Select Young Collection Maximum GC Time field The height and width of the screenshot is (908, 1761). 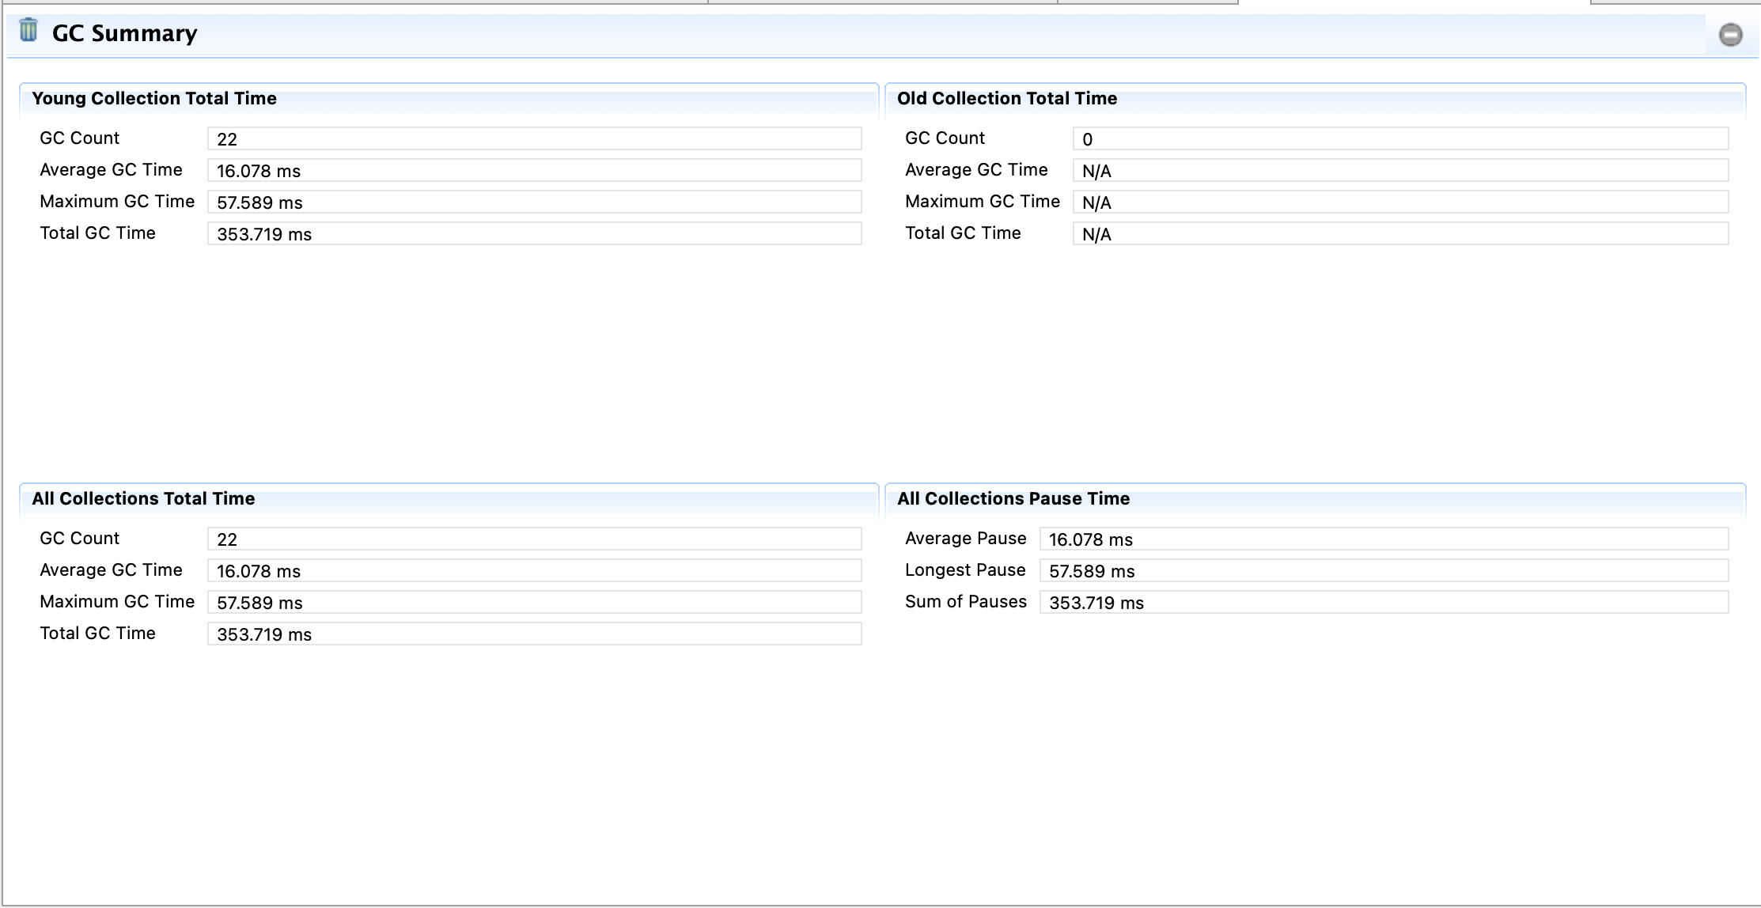[x=535, y=202]
